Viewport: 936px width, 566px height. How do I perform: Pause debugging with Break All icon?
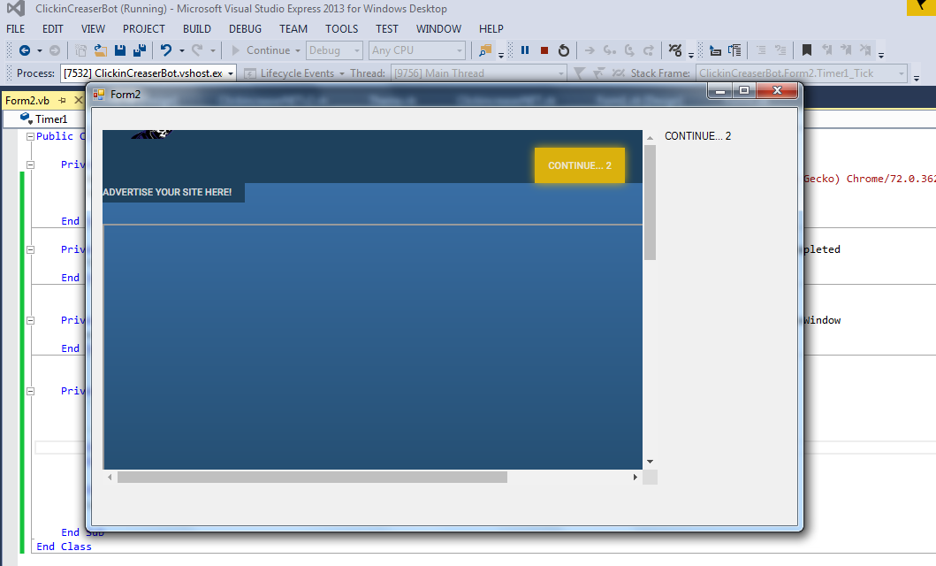pos(525,50)
